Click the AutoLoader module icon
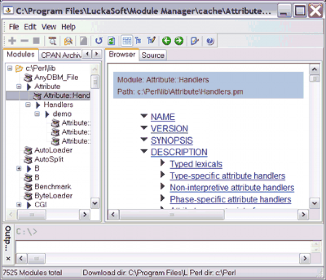Viewport: 326px width, 280px height. (28, 150)
